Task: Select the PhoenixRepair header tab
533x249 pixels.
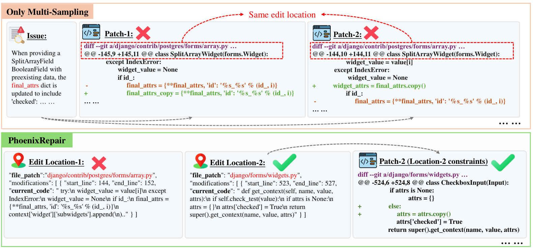Action: (37, 140)
